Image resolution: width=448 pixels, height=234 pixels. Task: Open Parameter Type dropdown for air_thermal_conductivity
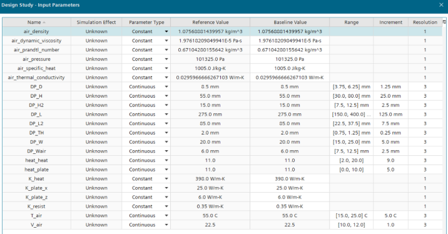(x=166, y=78)
